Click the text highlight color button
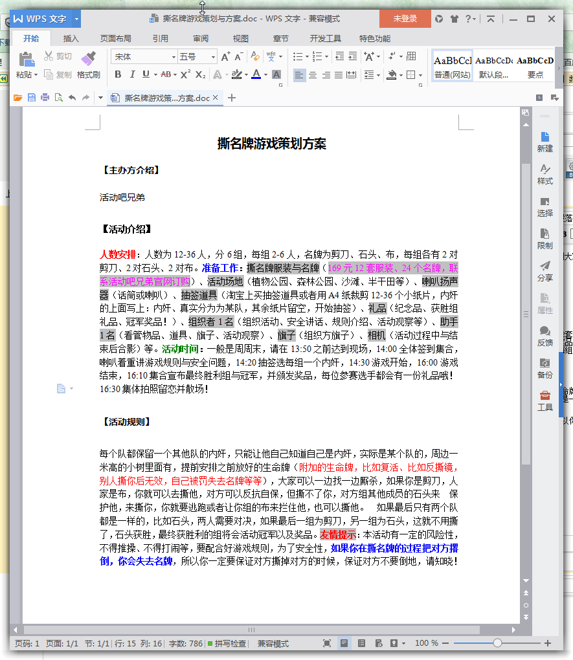Screen dimensions: 573x660 [237, 74]
